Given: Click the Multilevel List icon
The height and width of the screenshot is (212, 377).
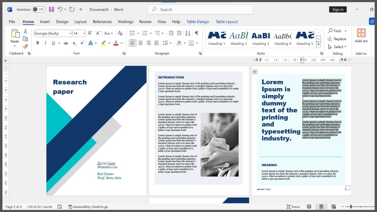Looking at the screenshot, I should 157,33.
